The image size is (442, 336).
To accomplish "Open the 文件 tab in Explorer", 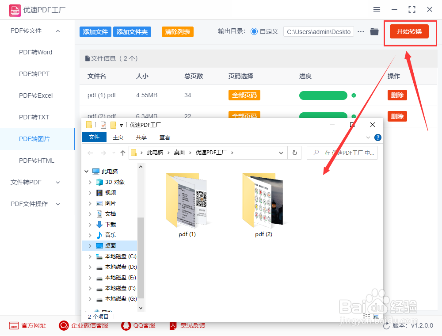I will 94,137.
